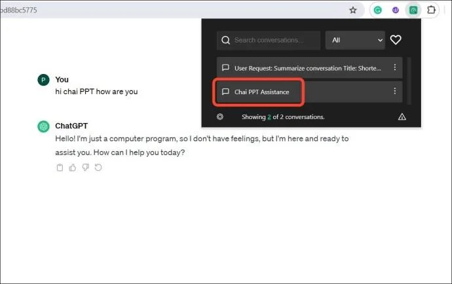Click the popup conversation list scrollbar
Image resolution: width=452 pixels, height=284 pixels.
point(409,80)
